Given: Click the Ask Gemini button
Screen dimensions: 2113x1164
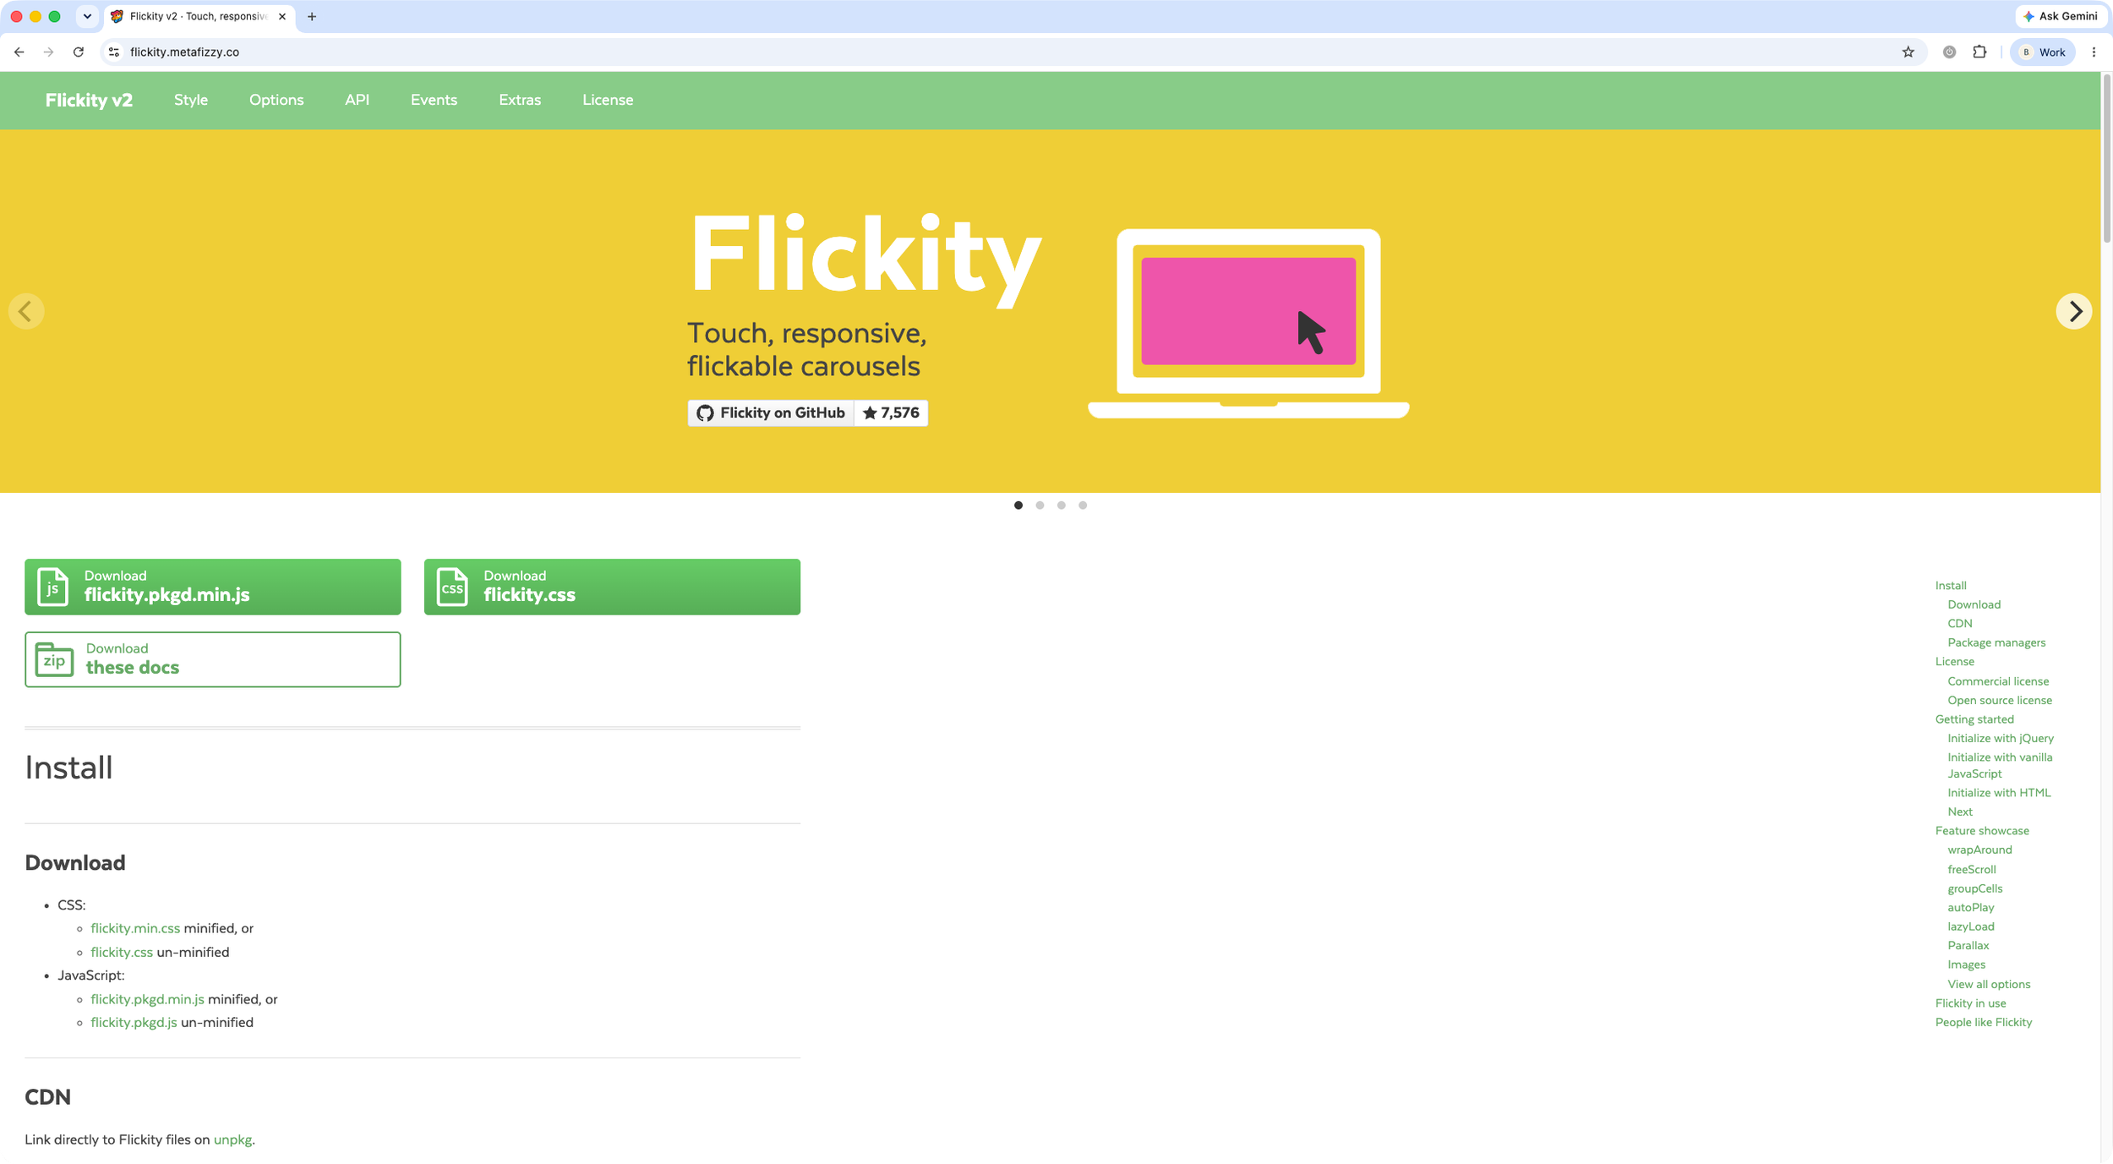Looking at the screenshot, I should pyautogui.click(x=2060, y=16).
